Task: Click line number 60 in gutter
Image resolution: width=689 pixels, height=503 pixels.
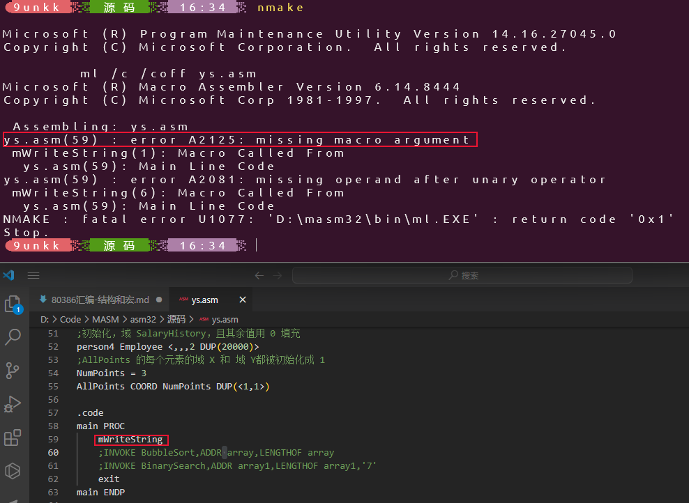Action: pyautogui.click(x=53, y=453)
